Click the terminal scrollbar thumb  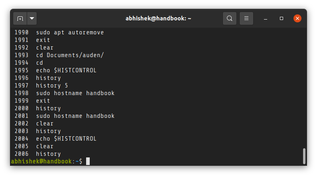304,156
